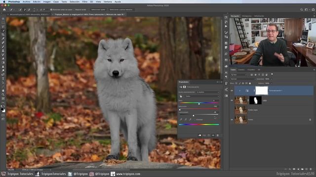The image size is (316, 177).
Task: Open the Filtro menu
Action: click(85, 1)
